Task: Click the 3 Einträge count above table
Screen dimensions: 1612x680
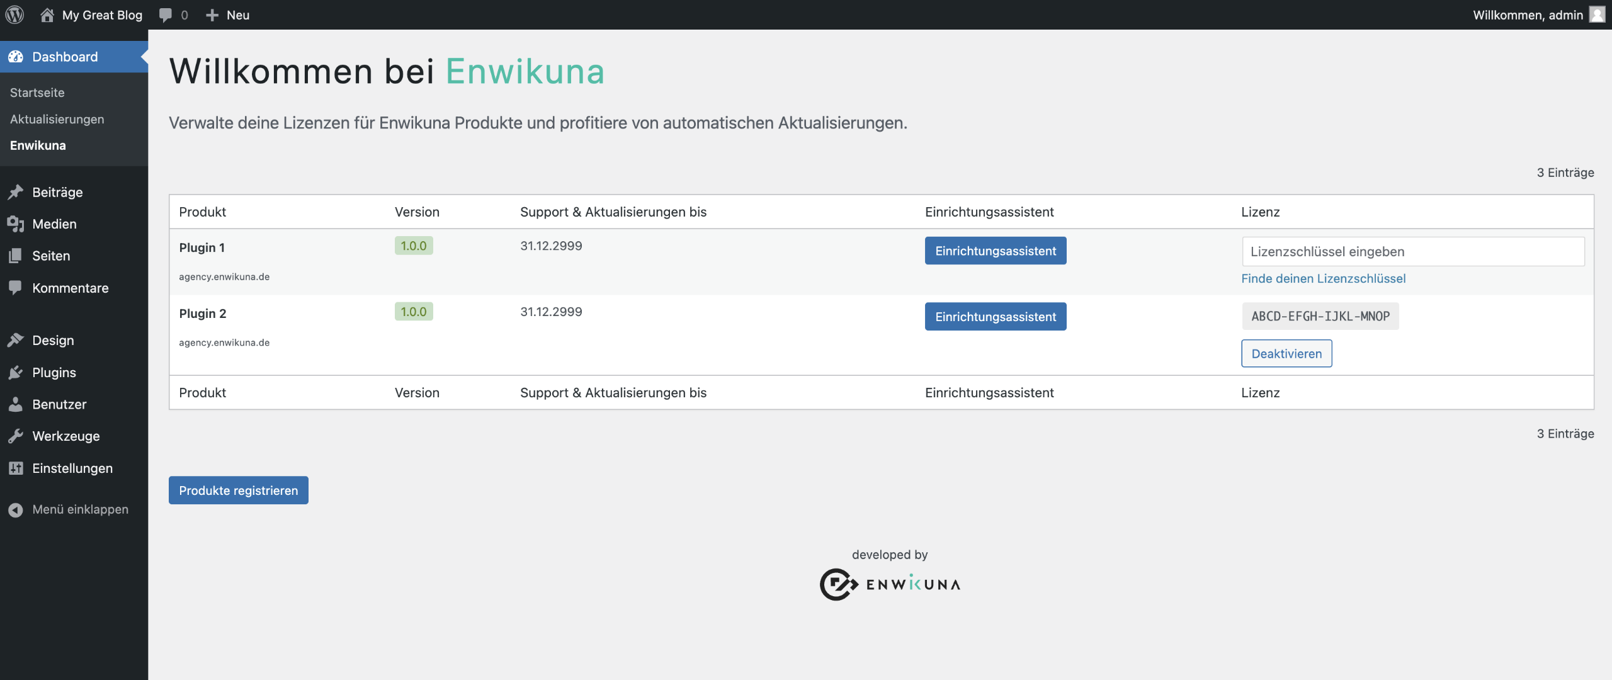Action: (1565, 173)
